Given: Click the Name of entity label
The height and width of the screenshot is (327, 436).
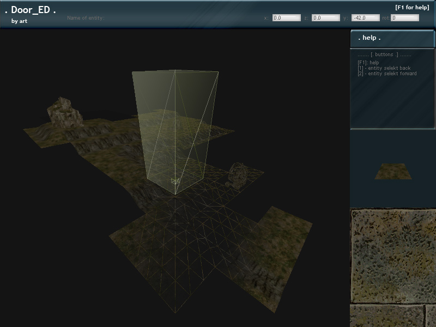Looking at the screenshot, I should 86,18.
